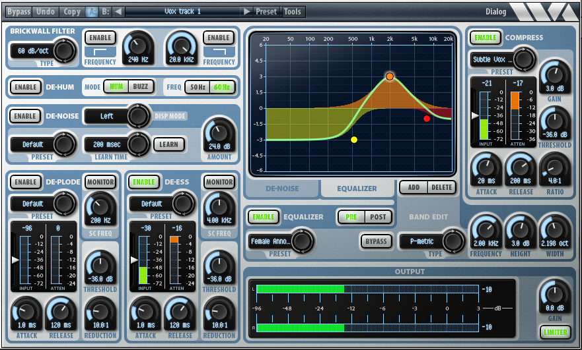Click the next preset arrow
This screenshot has height=350, width=582.
pos(246,11)
